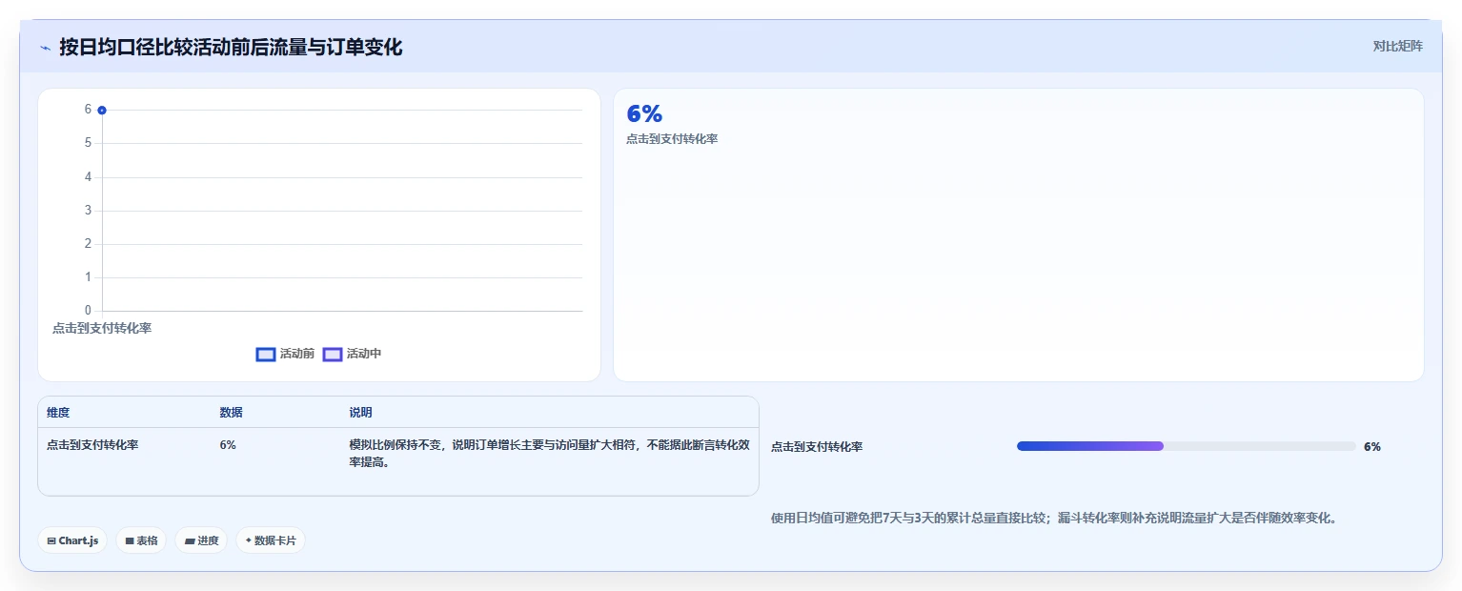The width and height of the screenshot is (1462, 591).
Task: Click the 数据 column header
Action: 231,413
